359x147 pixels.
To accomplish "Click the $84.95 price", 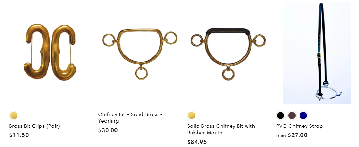I will (197, 142).
